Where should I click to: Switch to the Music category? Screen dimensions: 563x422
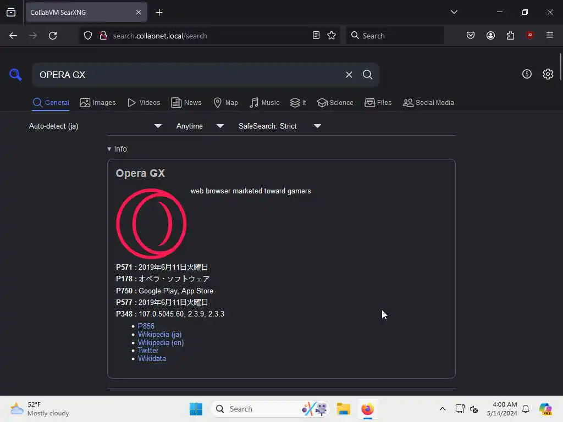[264, 103]
